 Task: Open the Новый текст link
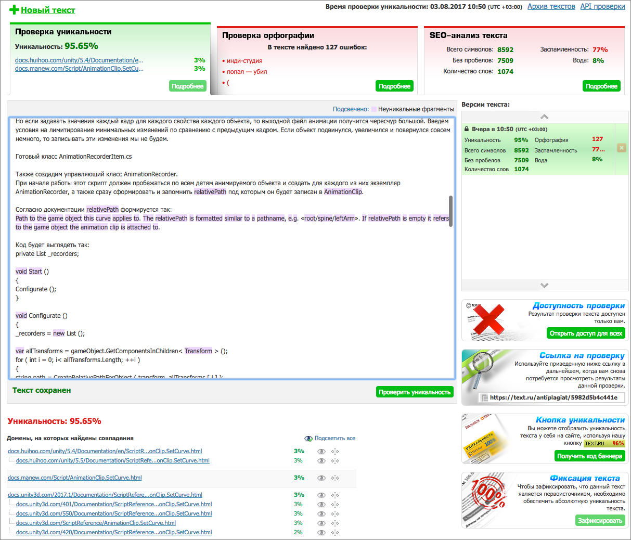(x=48, y=10)
